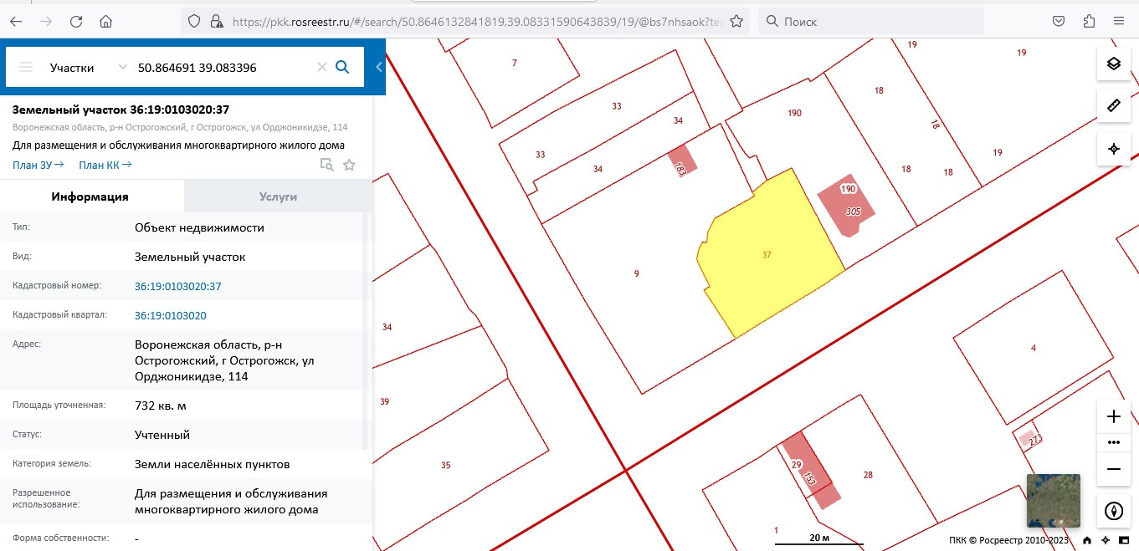Open cadastral quarter link 36:19:0103020

point(171,315)
